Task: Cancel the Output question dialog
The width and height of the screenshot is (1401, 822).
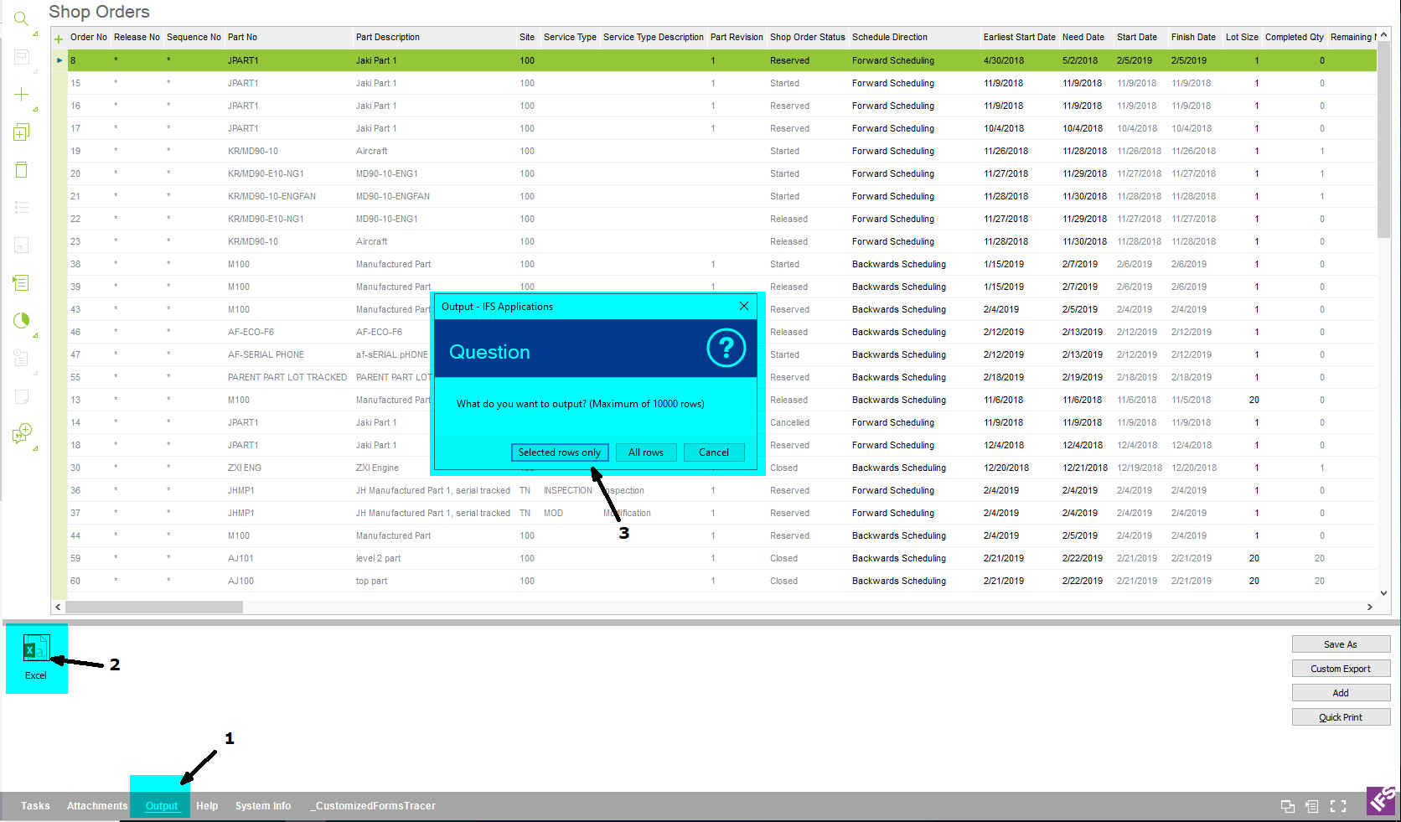Action: (714, 452)
